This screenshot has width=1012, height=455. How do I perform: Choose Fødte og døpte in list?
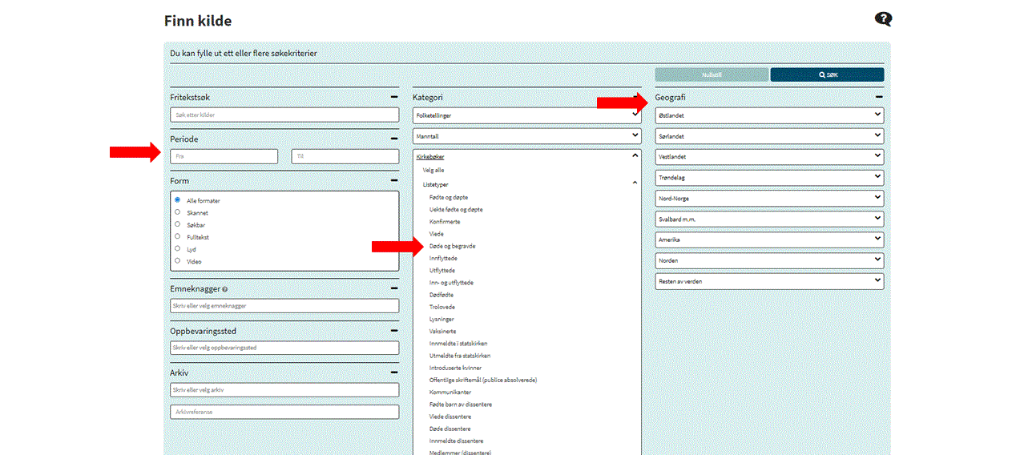point(449,197)
